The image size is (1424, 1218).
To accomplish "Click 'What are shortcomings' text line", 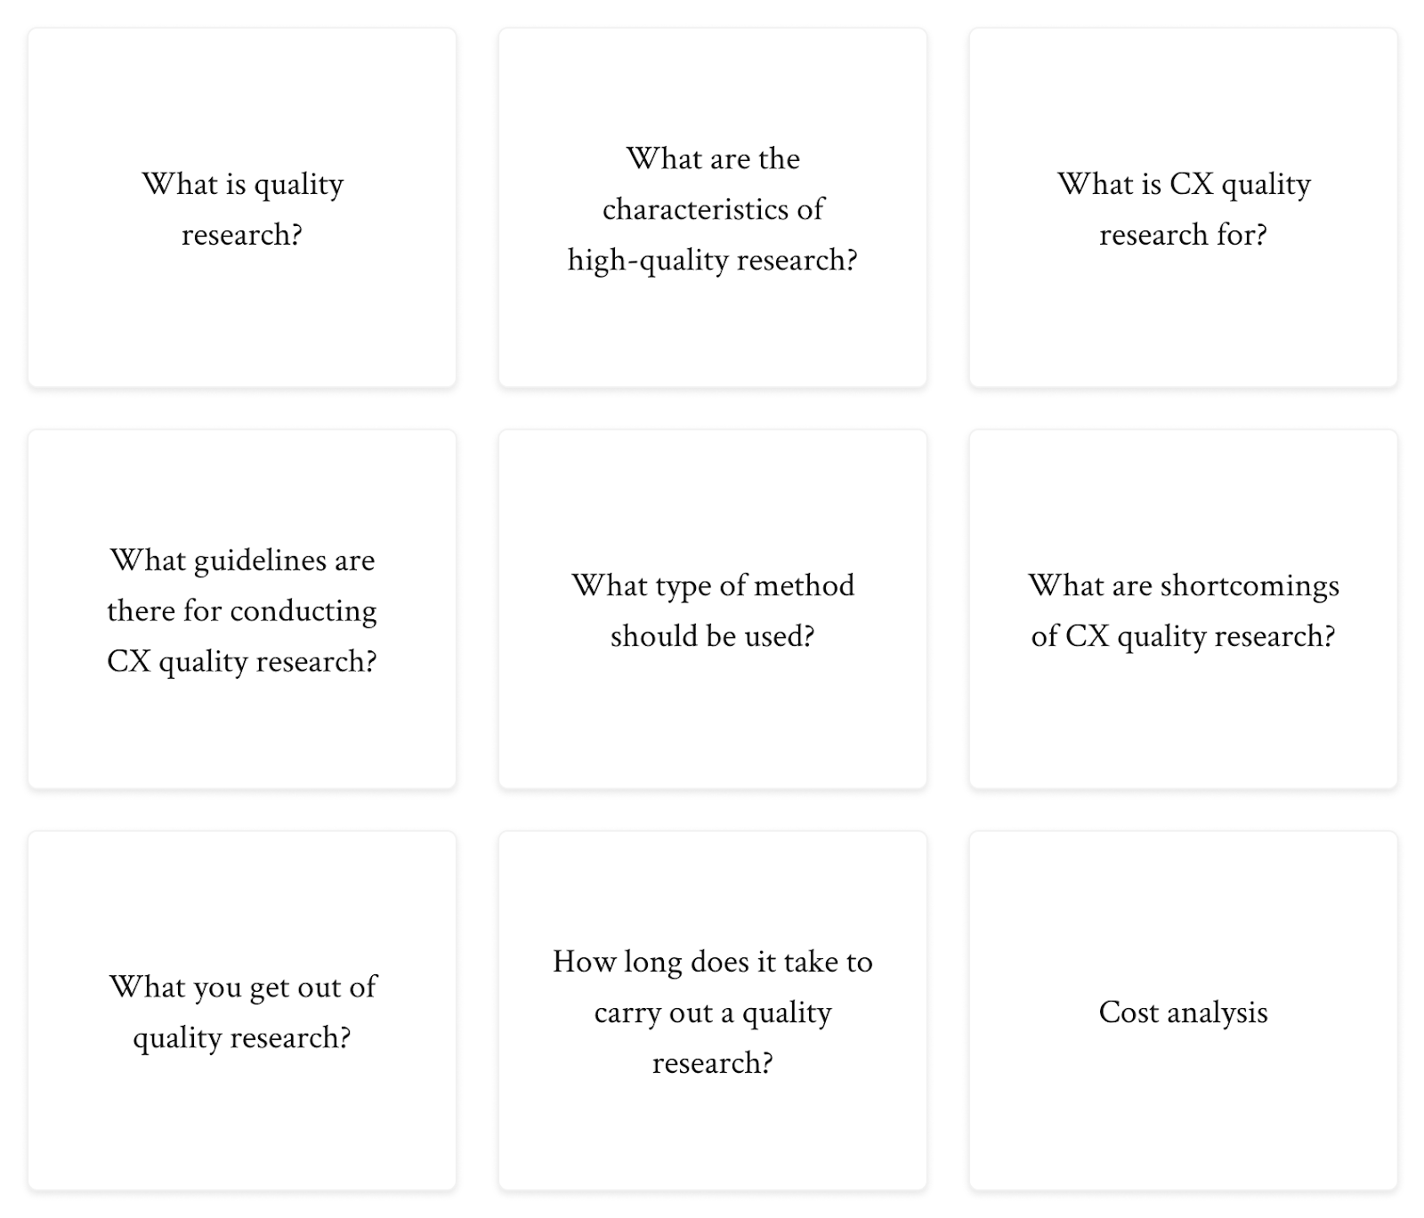I will tap(1183, 585).
